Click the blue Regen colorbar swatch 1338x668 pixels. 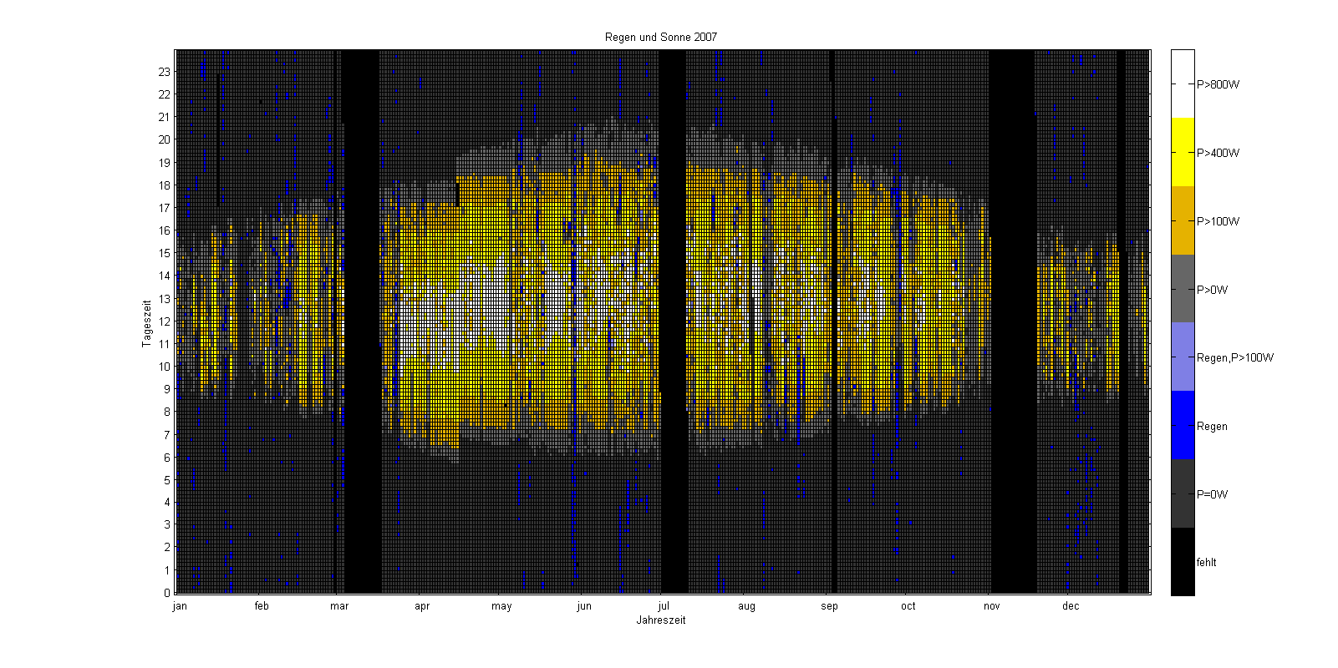[1183, 426]
